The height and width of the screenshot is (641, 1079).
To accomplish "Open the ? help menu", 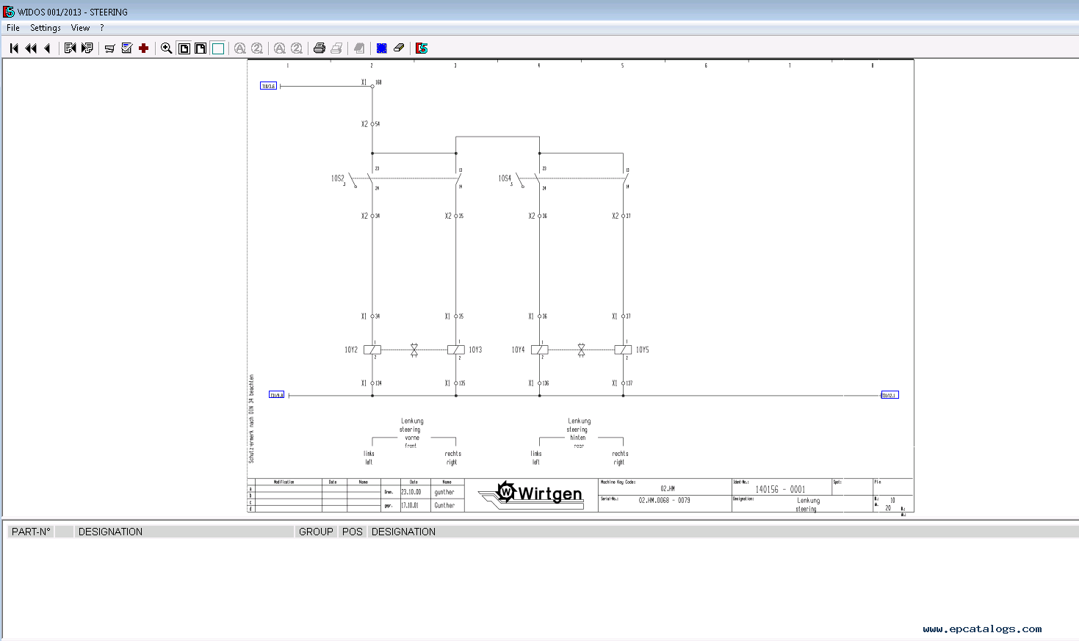I will 102,28.
